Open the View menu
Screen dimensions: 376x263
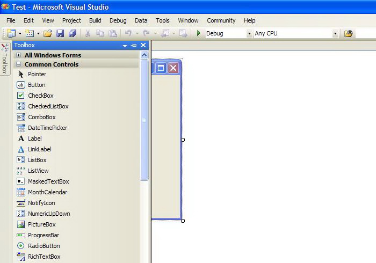click(48, 20)
